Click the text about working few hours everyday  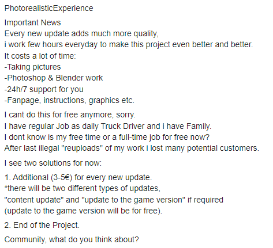129,44
